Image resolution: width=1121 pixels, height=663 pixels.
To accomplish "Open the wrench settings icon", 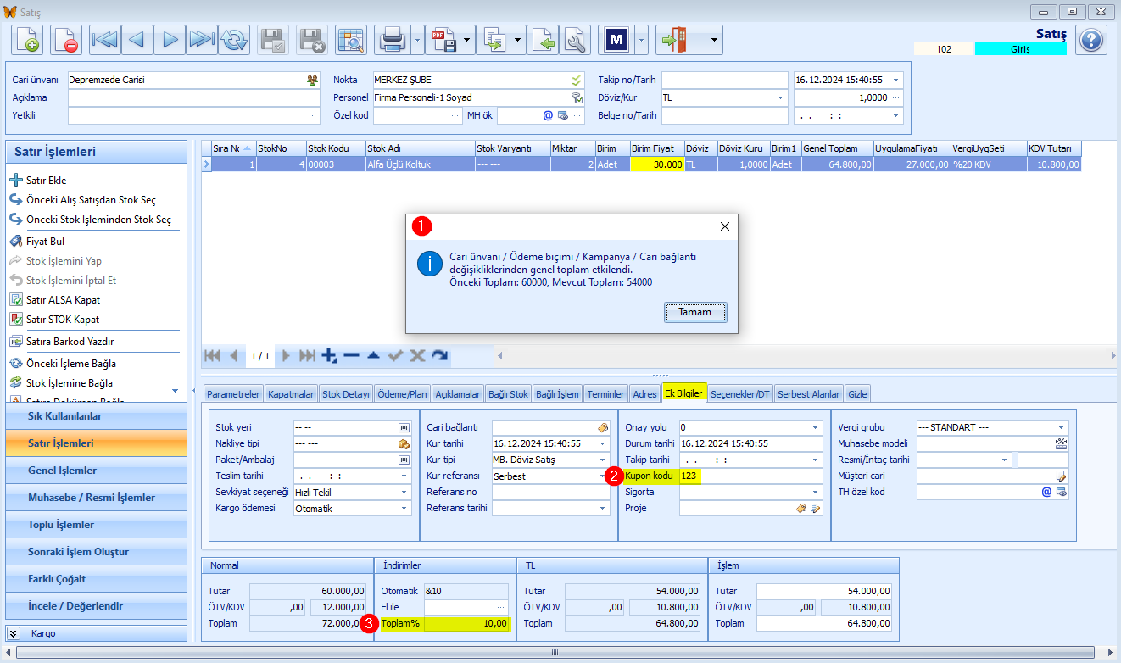I will (x=576, y=39).
